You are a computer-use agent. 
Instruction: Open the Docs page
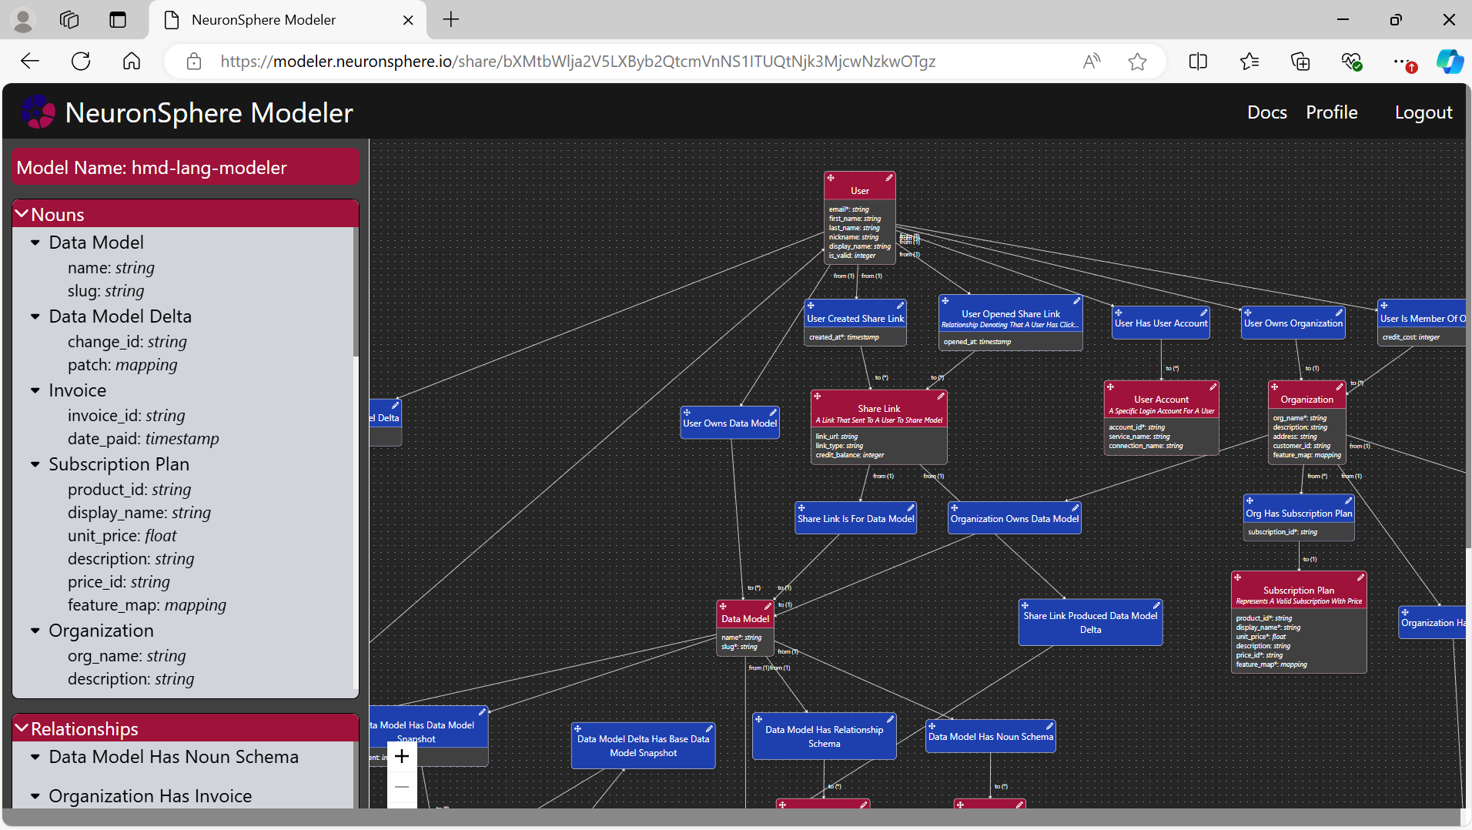[x=1266, y=112]
